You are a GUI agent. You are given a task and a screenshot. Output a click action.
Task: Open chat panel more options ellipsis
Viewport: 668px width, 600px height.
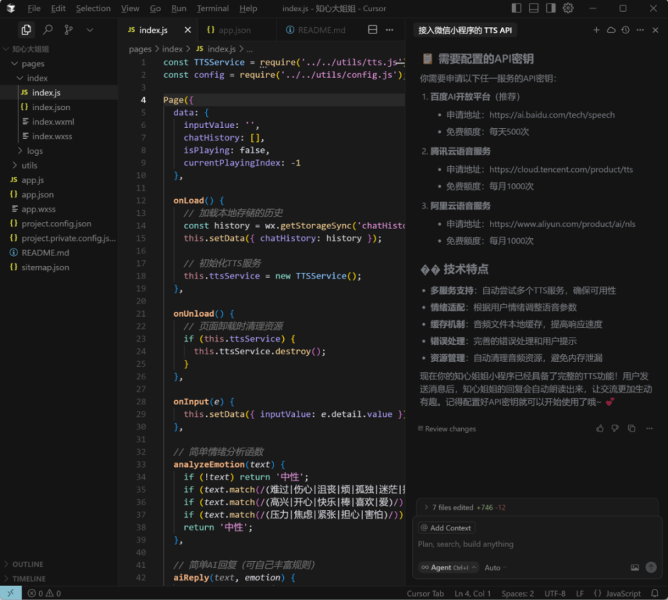pos(640,30)
